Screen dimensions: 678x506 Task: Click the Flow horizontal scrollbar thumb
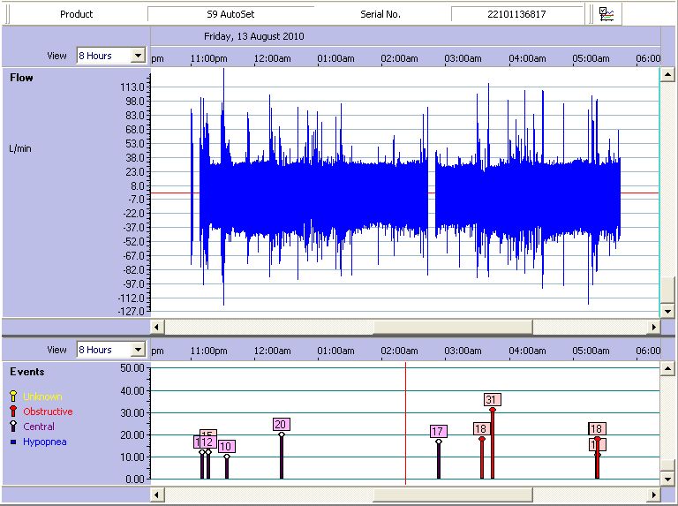452,327
